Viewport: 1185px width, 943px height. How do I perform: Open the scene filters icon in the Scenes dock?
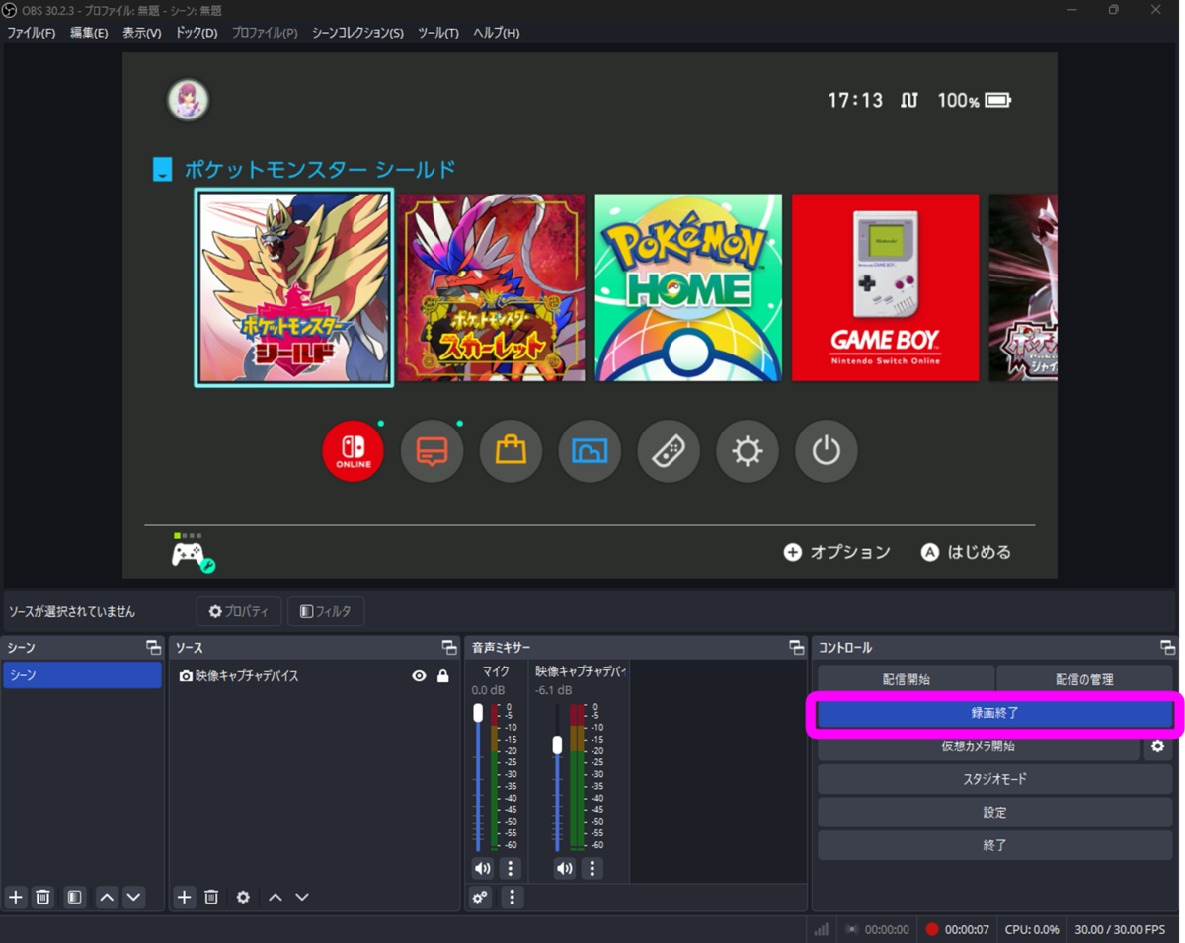coord(74,897)
